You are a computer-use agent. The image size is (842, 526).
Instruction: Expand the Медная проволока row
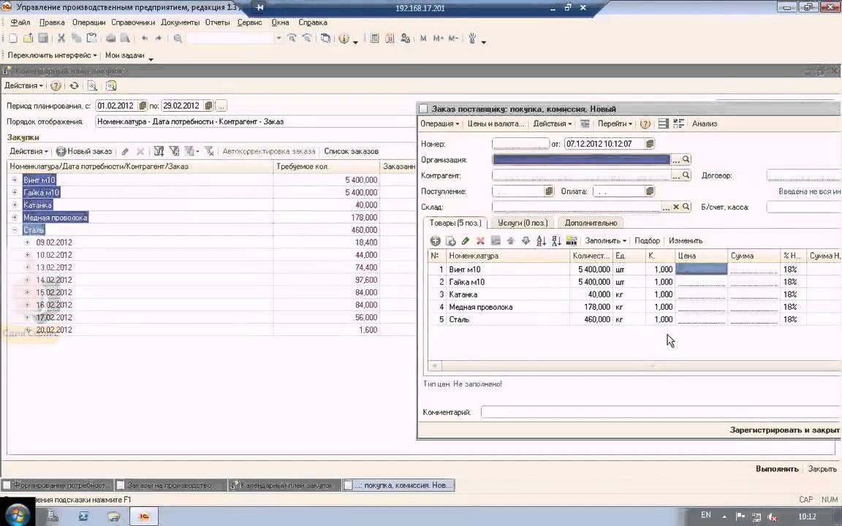(x=15, y=218)
